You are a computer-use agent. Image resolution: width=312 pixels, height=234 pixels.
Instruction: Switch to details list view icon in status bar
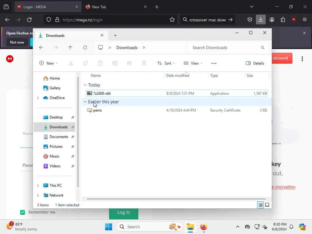click(261, 205)
